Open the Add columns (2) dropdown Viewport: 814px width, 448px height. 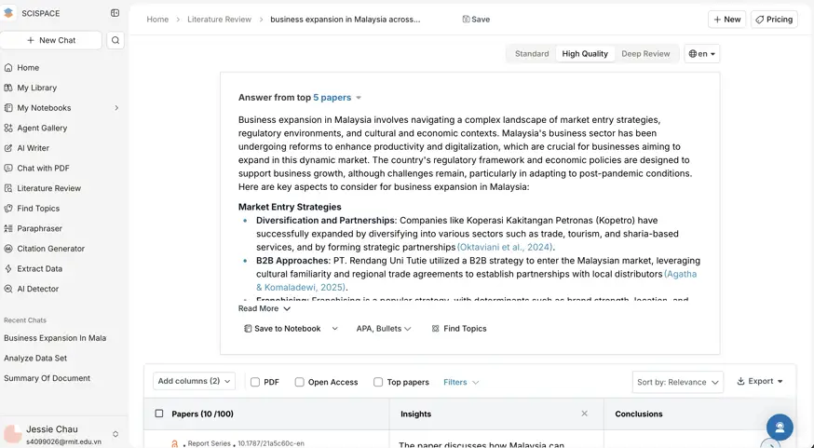(194, 381)
